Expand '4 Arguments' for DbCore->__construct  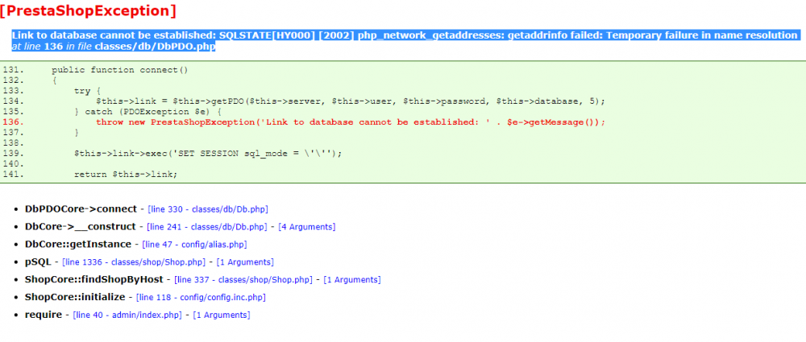(307, 226)
